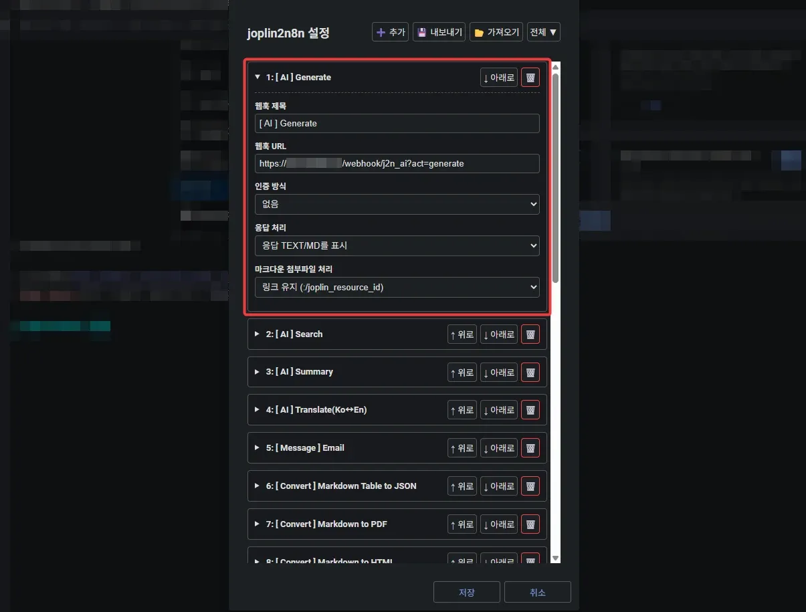Move Markdown Table to JSON up

click(462, 486)
